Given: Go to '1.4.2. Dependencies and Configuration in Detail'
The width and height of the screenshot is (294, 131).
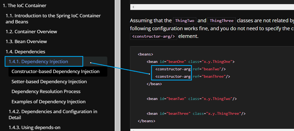Looking at the screenshot, I should (53, 115).
